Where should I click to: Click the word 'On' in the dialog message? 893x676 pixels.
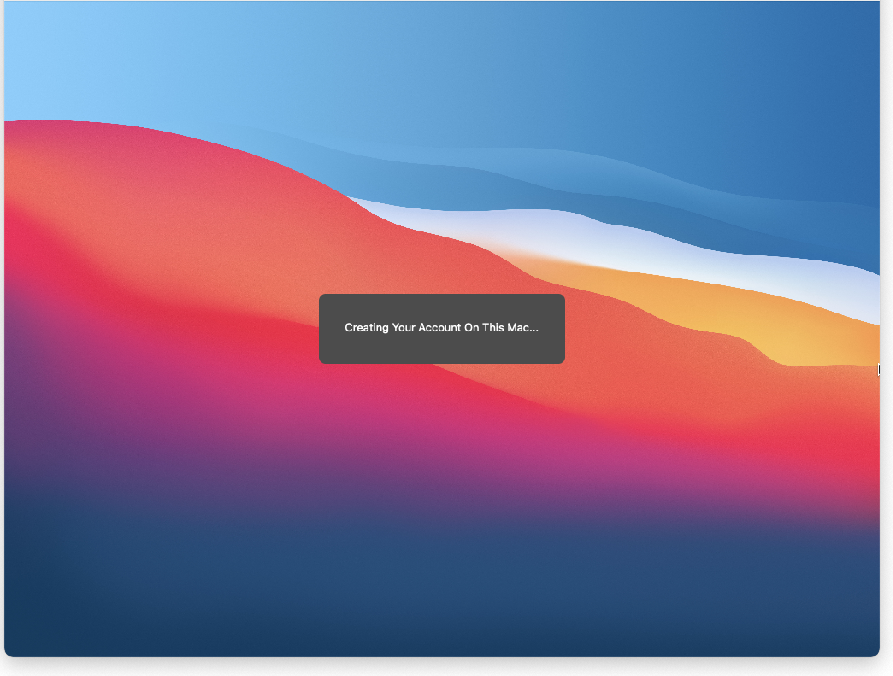tap(472, 328)
